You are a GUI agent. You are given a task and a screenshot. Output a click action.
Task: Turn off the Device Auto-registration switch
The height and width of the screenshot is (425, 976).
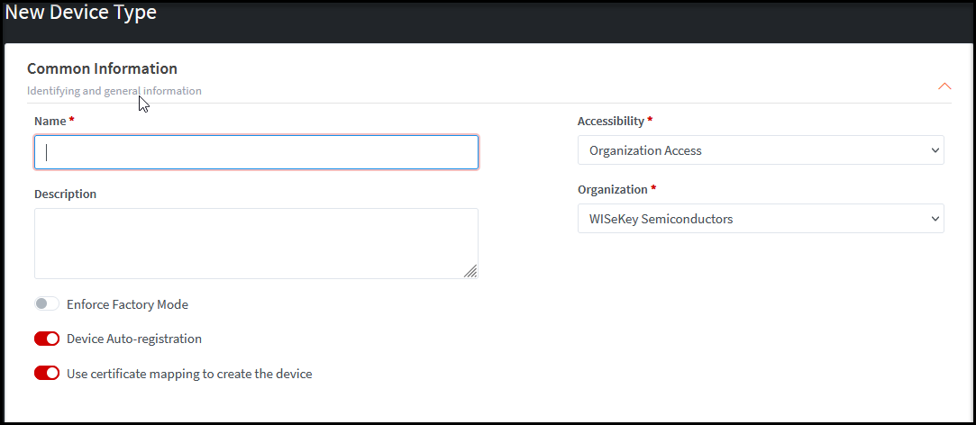(x=47, y=339)
